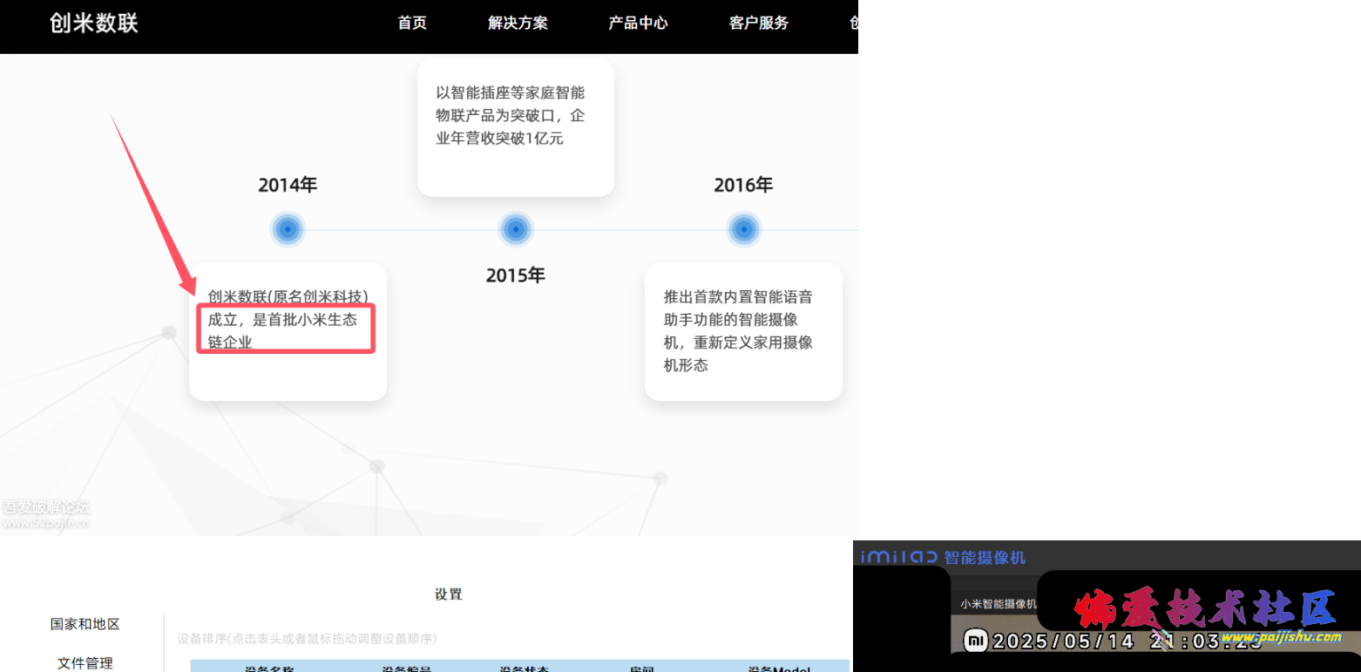Click the 创米数联 site logo
The height and width of the screenshot is (672, 1361).
(x=94, y=23)
